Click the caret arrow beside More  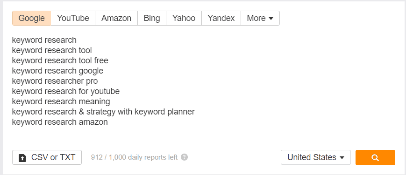pyautogui.click(x=271, y=19)
